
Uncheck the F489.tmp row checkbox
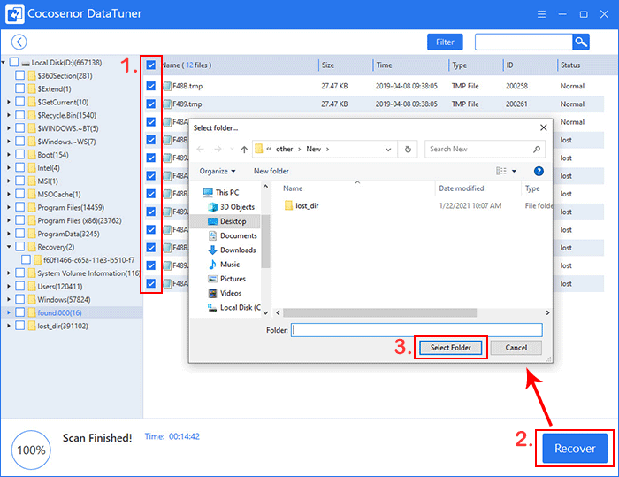151,104
